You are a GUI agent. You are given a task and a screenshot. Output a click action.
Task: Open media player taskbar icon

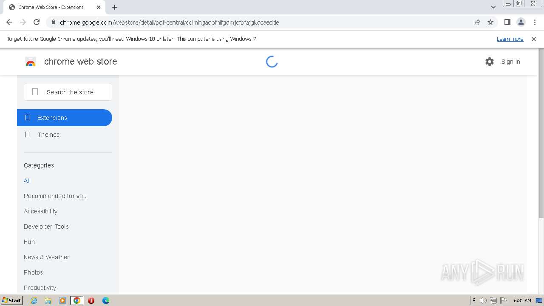point(62,300)
